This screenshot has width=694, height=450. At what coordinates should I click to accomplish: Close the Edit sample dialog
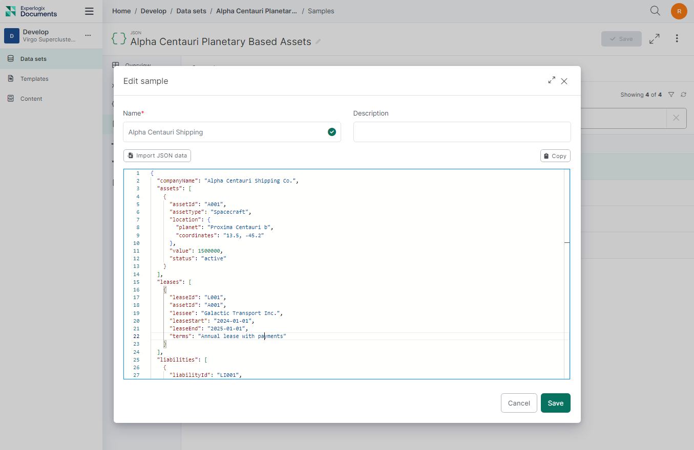(x=564, y=81)
